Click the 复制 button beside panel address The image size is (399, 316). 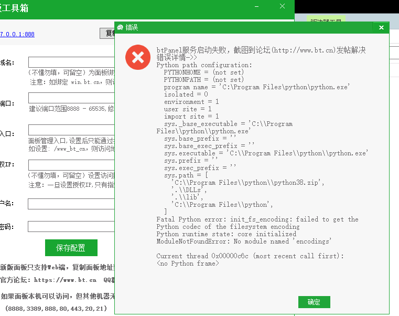pos(107,34)
